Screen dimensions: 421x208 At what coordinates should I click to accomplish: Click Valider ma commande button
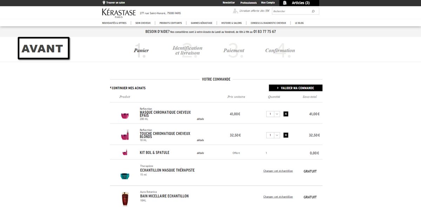coord(296,88)
